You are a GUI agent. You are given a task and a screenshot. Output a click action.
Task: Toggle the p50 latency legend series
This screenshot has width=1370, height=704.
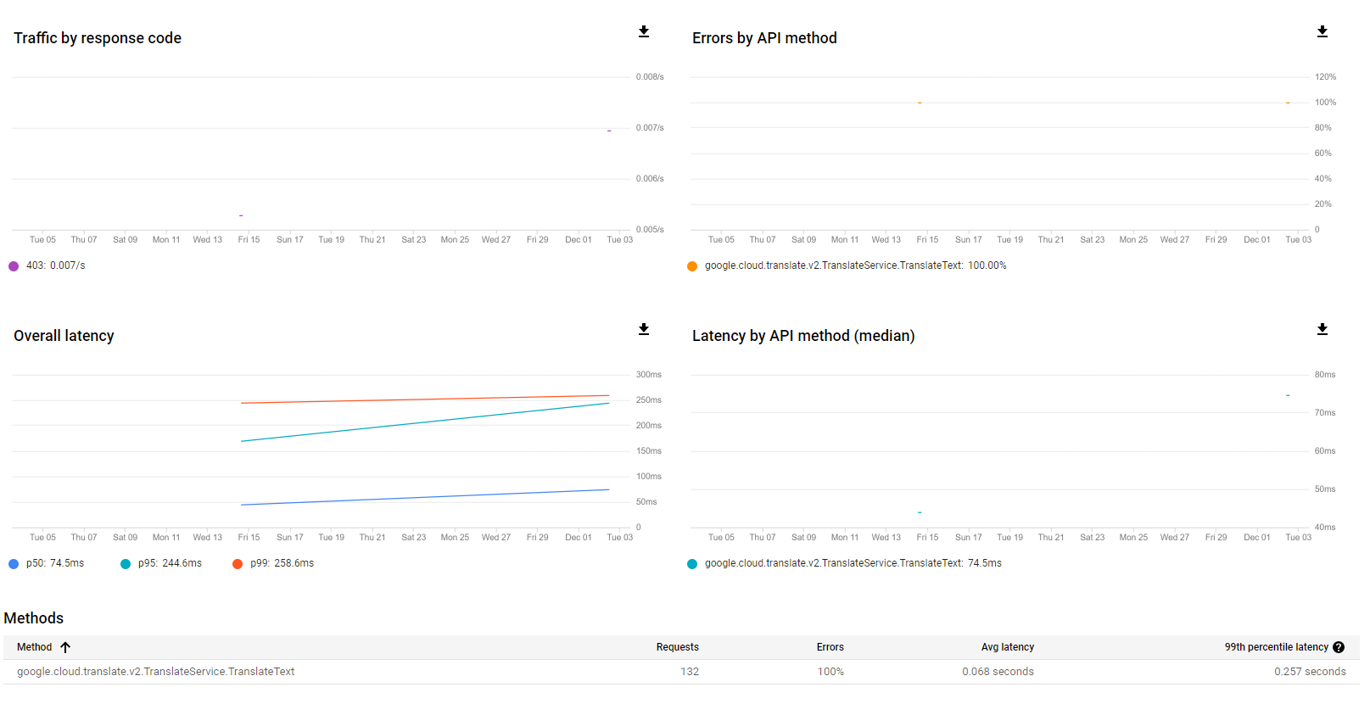[14, 564]
